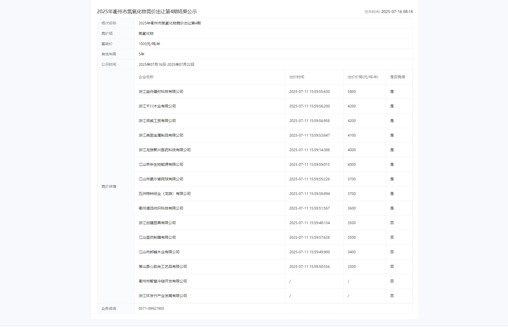Click the 出价时间 column header

click(297, 77)
